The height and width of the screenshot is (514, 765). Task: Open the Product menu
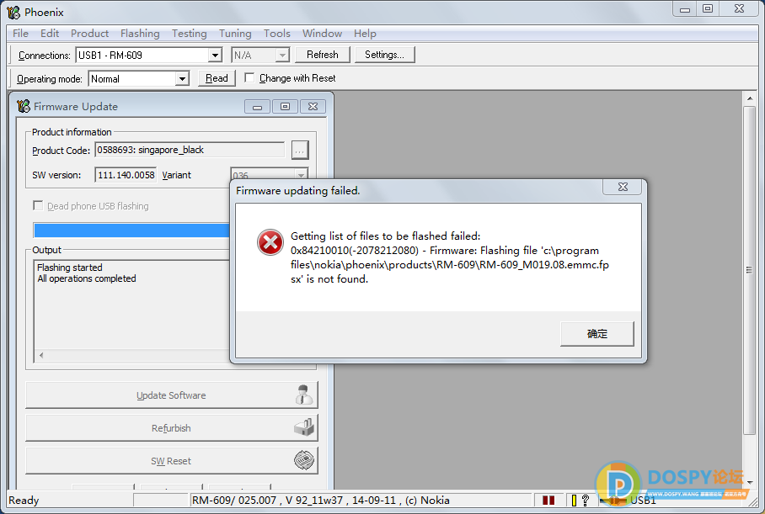click(x=89, y=33)
